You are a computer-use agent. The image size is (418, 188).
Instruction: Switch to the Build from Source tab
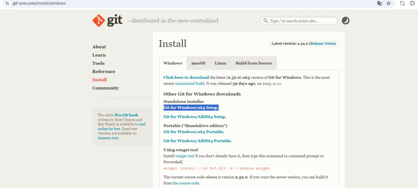pos(254,63)
